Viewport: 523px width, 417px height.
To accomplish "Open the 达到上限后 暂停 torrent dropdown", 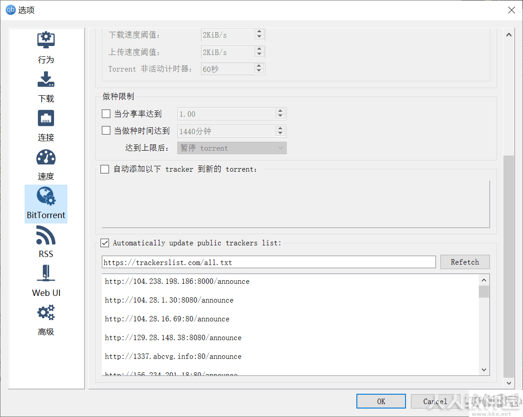I will click(232, 148).
